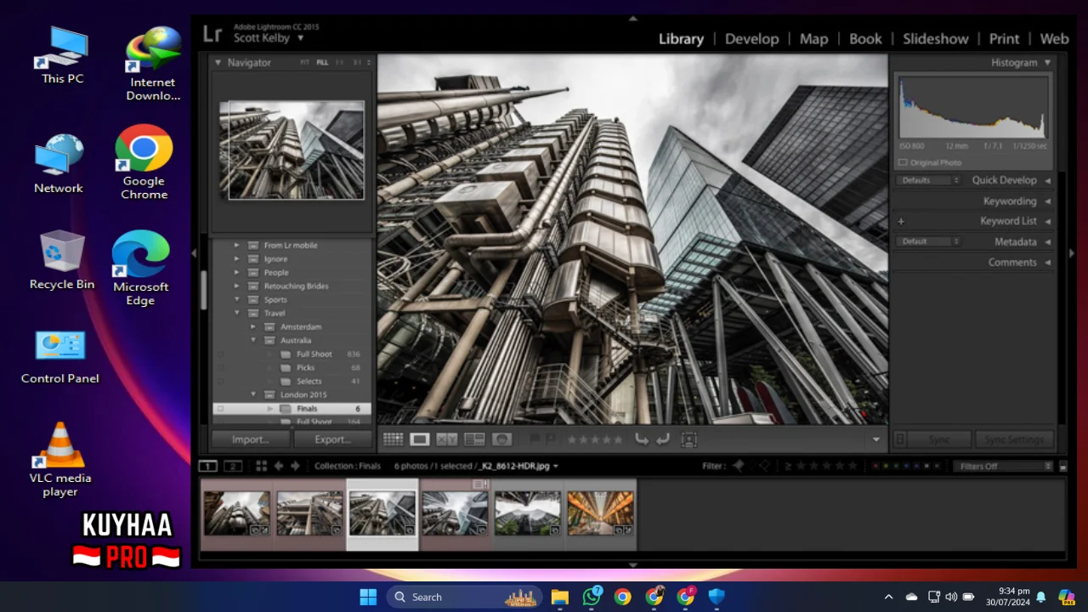Set Navigator zoom to FIT
1088x612 pixels.
[305, 63]
